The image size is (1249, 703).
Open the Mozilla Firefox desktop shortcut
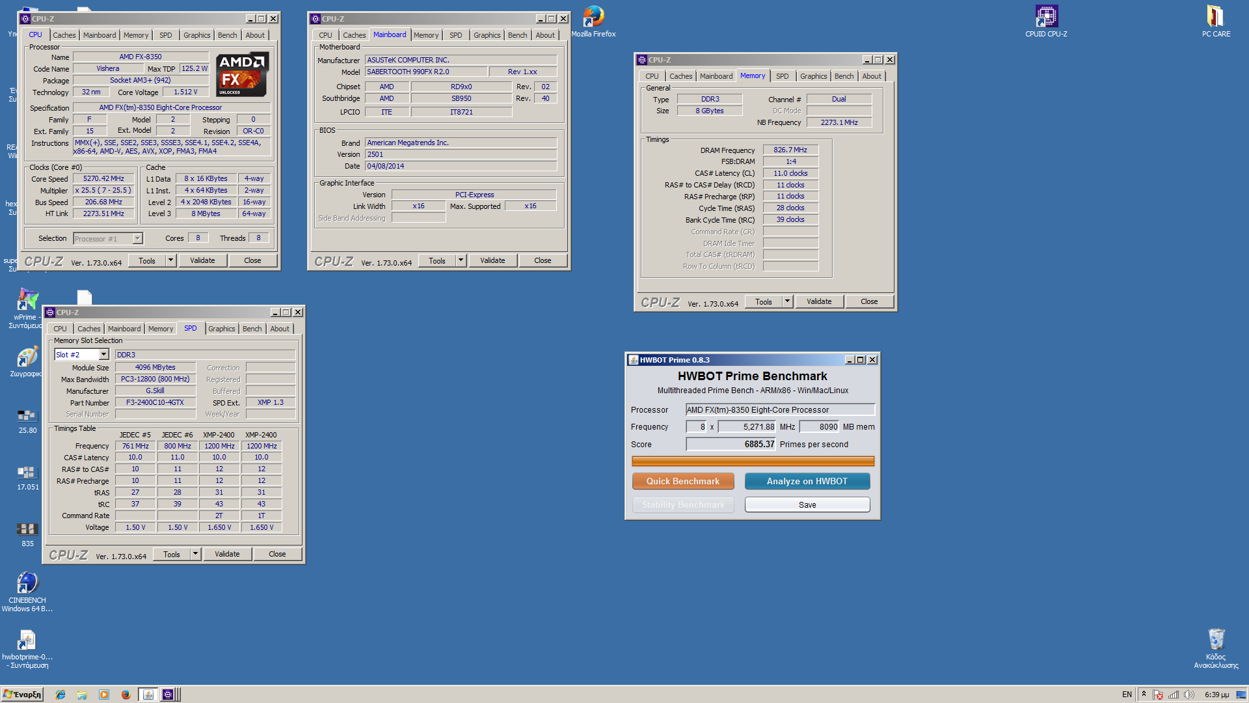click(593, 21)
